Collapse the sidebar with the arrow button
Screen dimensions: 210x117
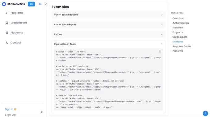46,4
